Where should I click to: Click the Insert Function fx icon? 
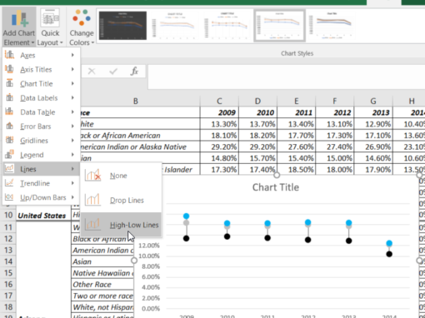[134, 72]
